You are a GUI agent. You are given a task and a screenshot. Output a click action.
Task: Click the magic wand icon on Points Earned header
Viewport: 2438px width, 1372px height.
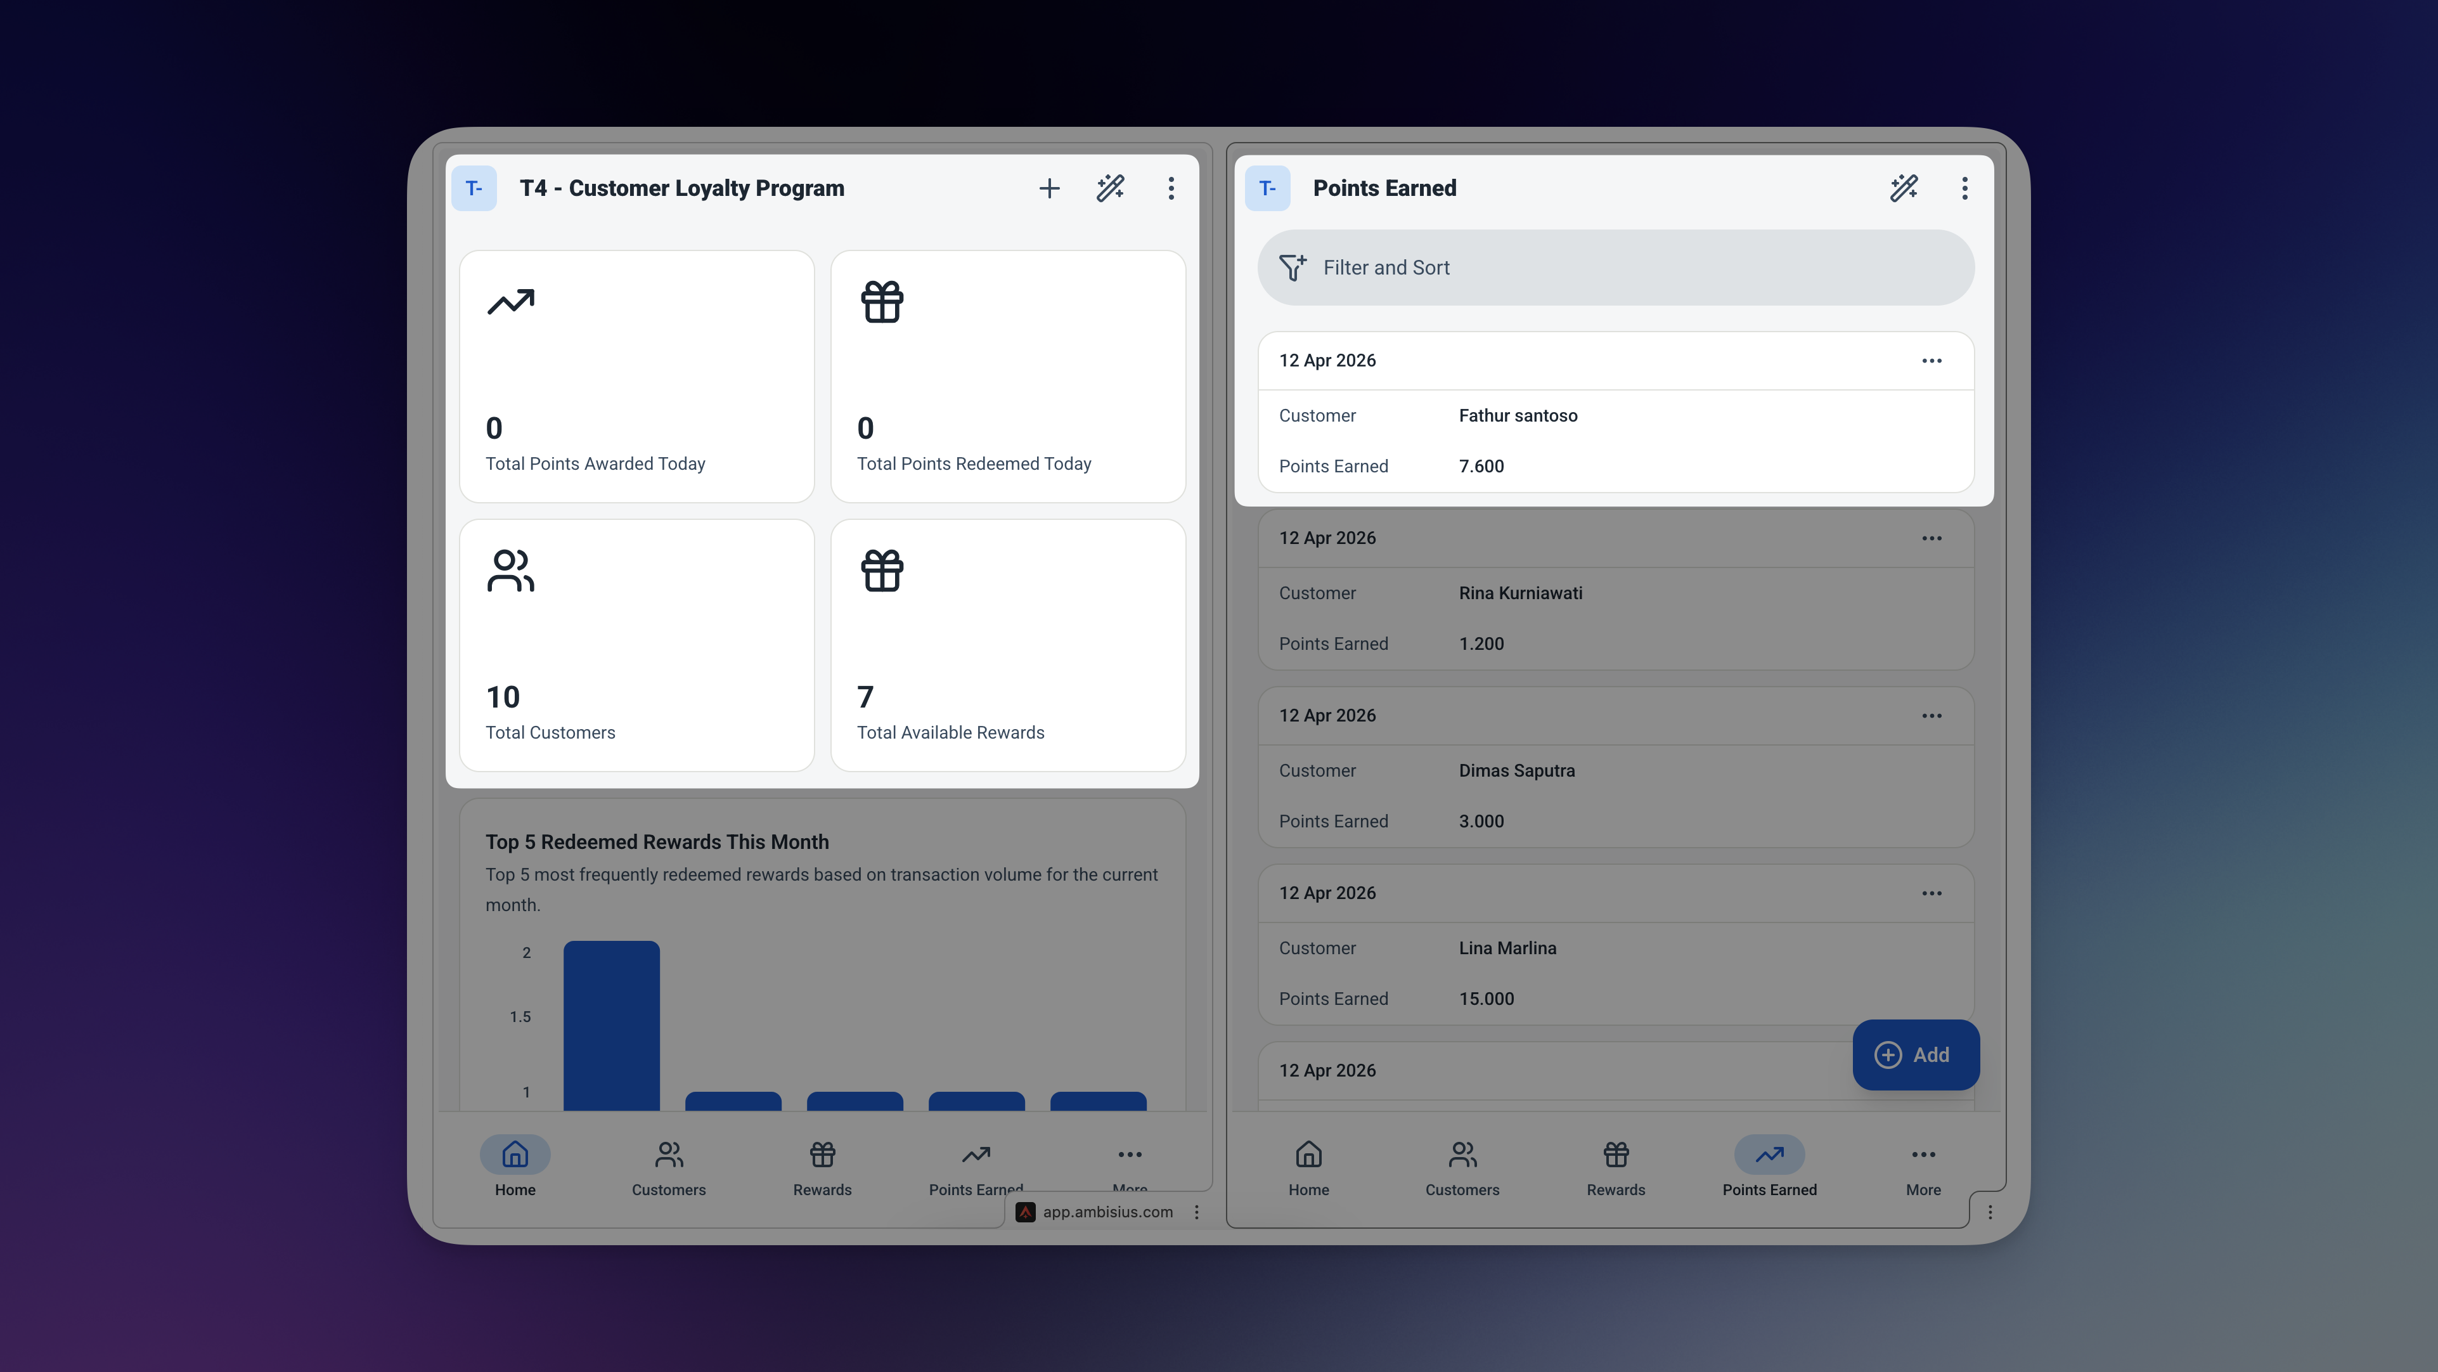[1905, 188]
